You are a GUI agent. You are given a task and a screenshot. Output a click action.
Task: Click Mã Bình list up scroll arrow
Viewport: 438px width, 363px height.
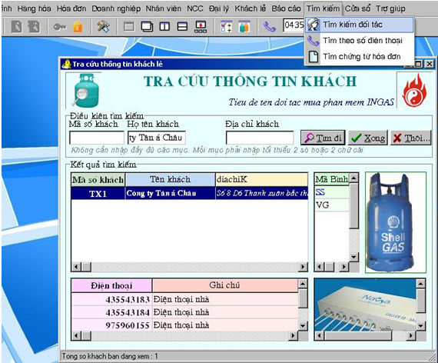click(x=354, y=178)
